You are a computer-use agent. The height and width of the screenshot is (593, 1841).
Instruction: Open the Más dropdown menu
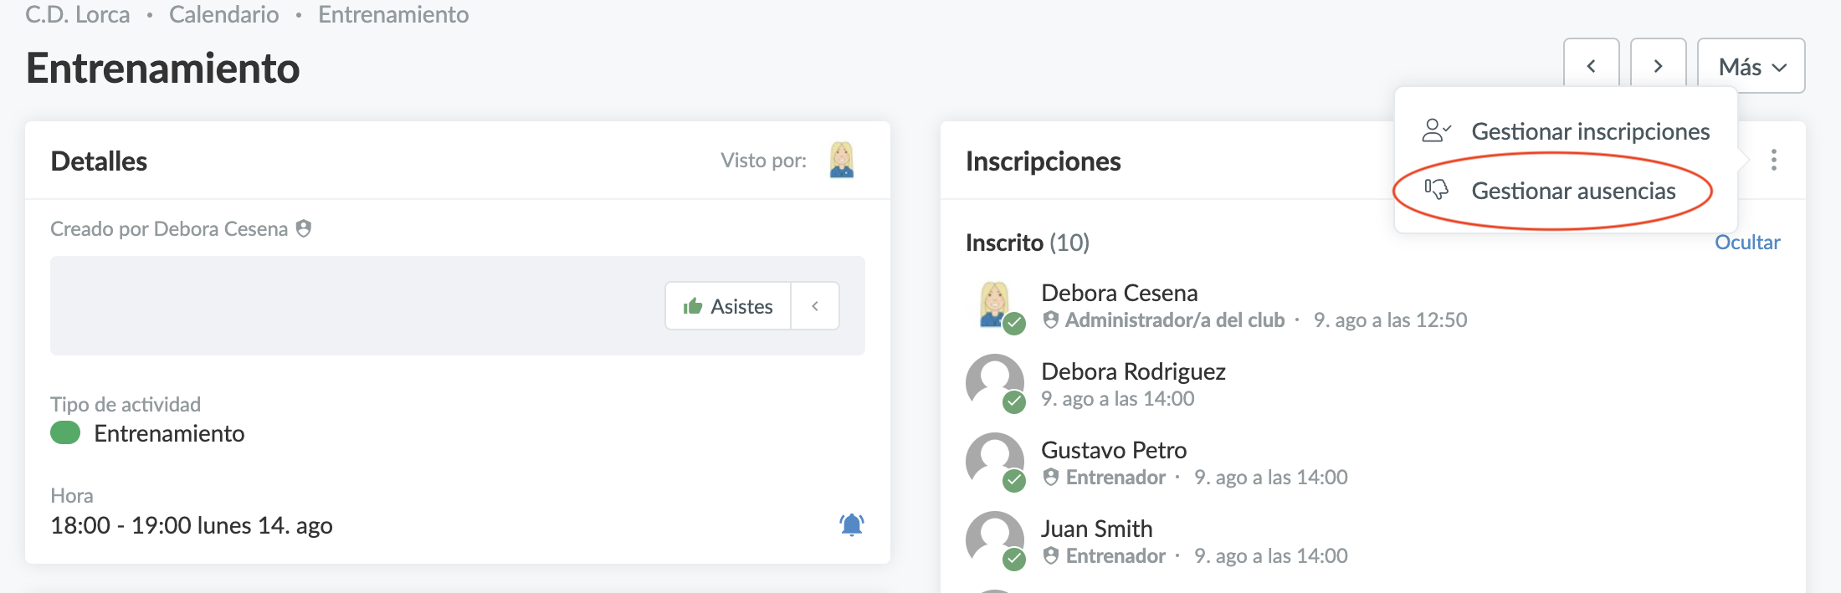coord(1751,66)
